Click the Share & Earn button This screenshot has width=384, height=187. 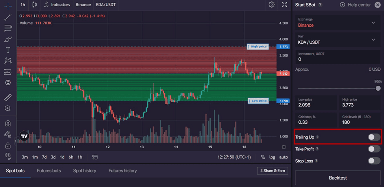273,170
